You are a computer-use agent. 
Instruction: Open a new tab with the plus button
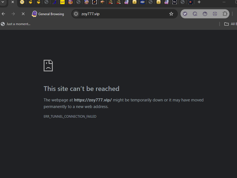point(199,2)
